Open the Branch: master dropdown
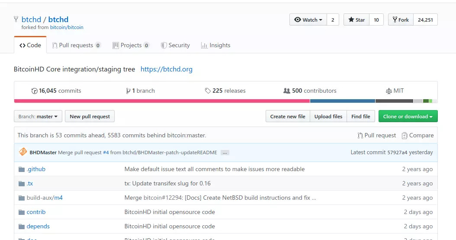456x240 pixels. pyautogui.click(x=38, y=116)
